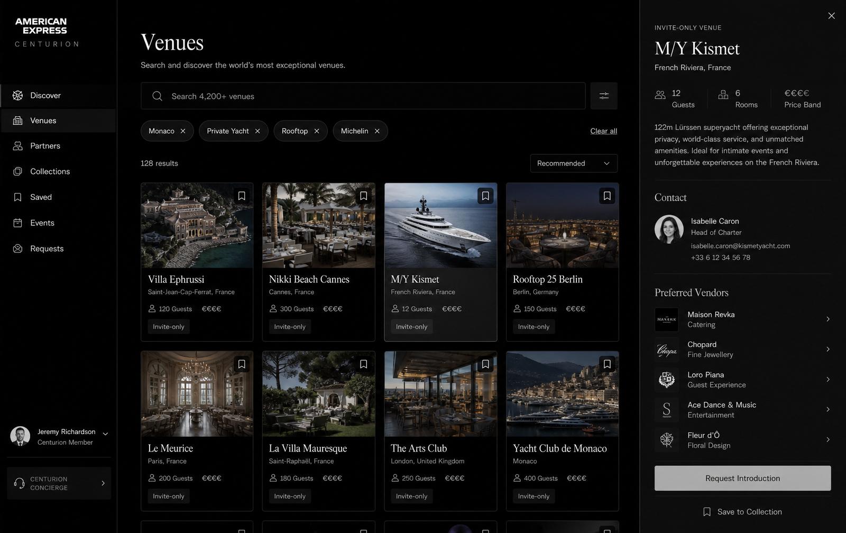Bookmark the Villa Ephrussi venue card
Viewport: 846px width, 533px height.
[242, 196]
